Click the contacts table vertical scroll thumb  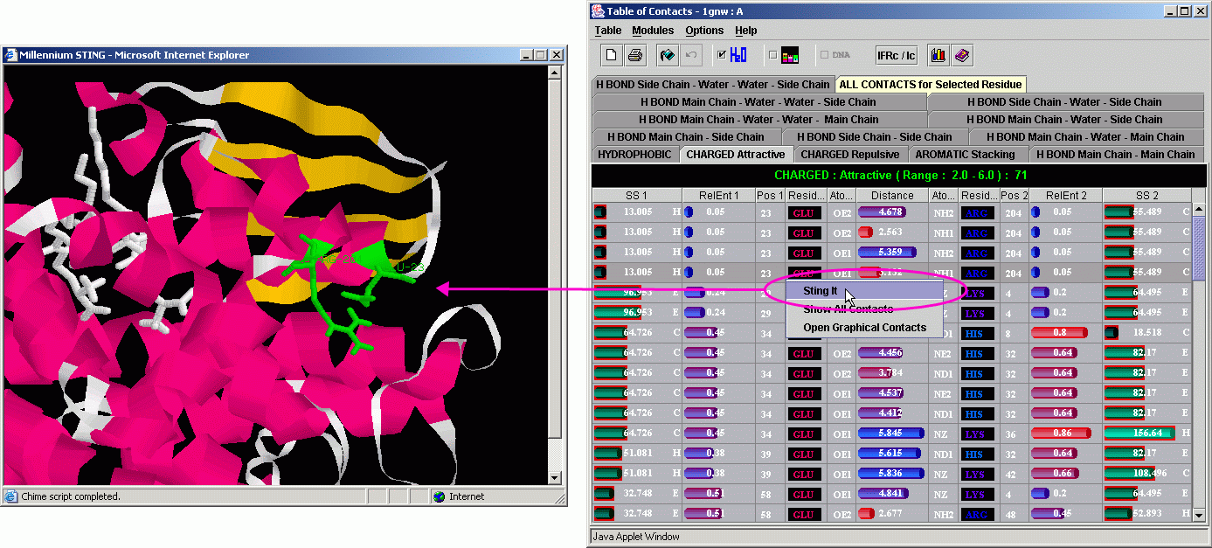pos(1199,249)
